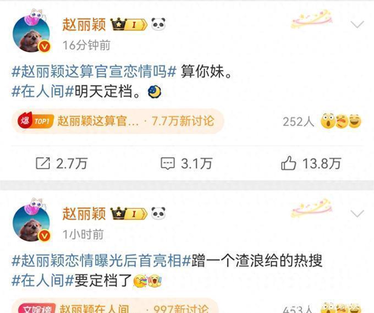Open the TOP1 hot topic pill with 7.7万新讨论
Viewport: 374px width, 313px height.
point(118,121)
